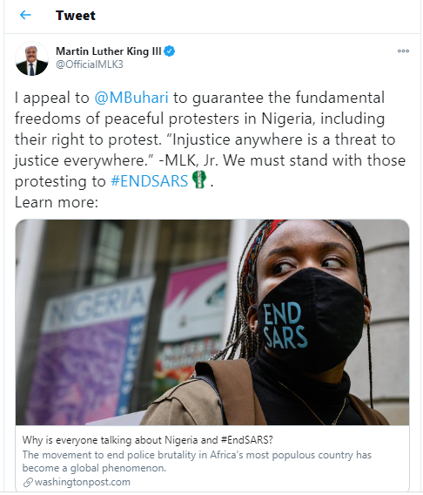Screen dimensions: 423x495
Task: Click the Tweet header title
Action: (x=76, y=16)
